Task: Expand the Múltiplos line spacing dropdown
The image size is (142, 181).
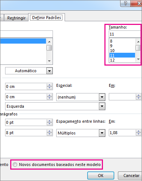Action: coord(102,133)
